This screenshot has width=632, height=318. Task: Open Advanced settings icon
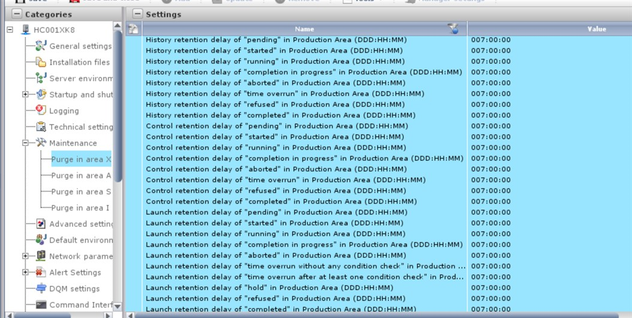click(41, 223)
